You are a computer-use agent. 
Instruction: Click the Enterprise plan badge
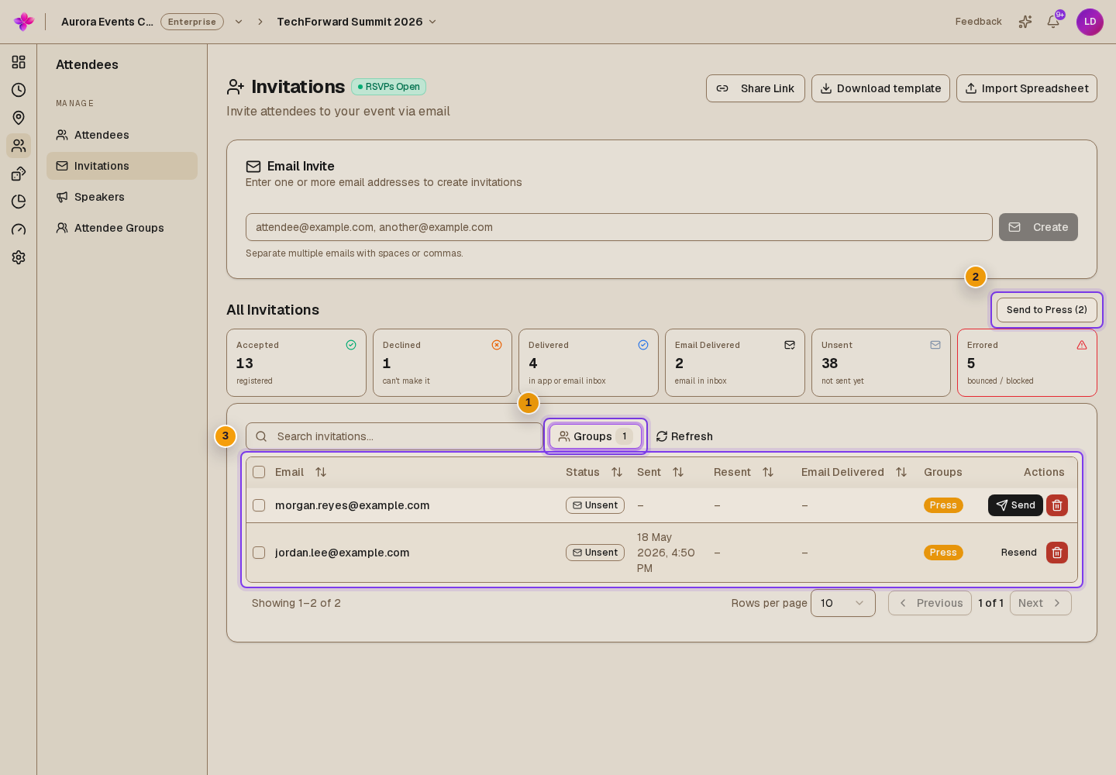(192, 22)
